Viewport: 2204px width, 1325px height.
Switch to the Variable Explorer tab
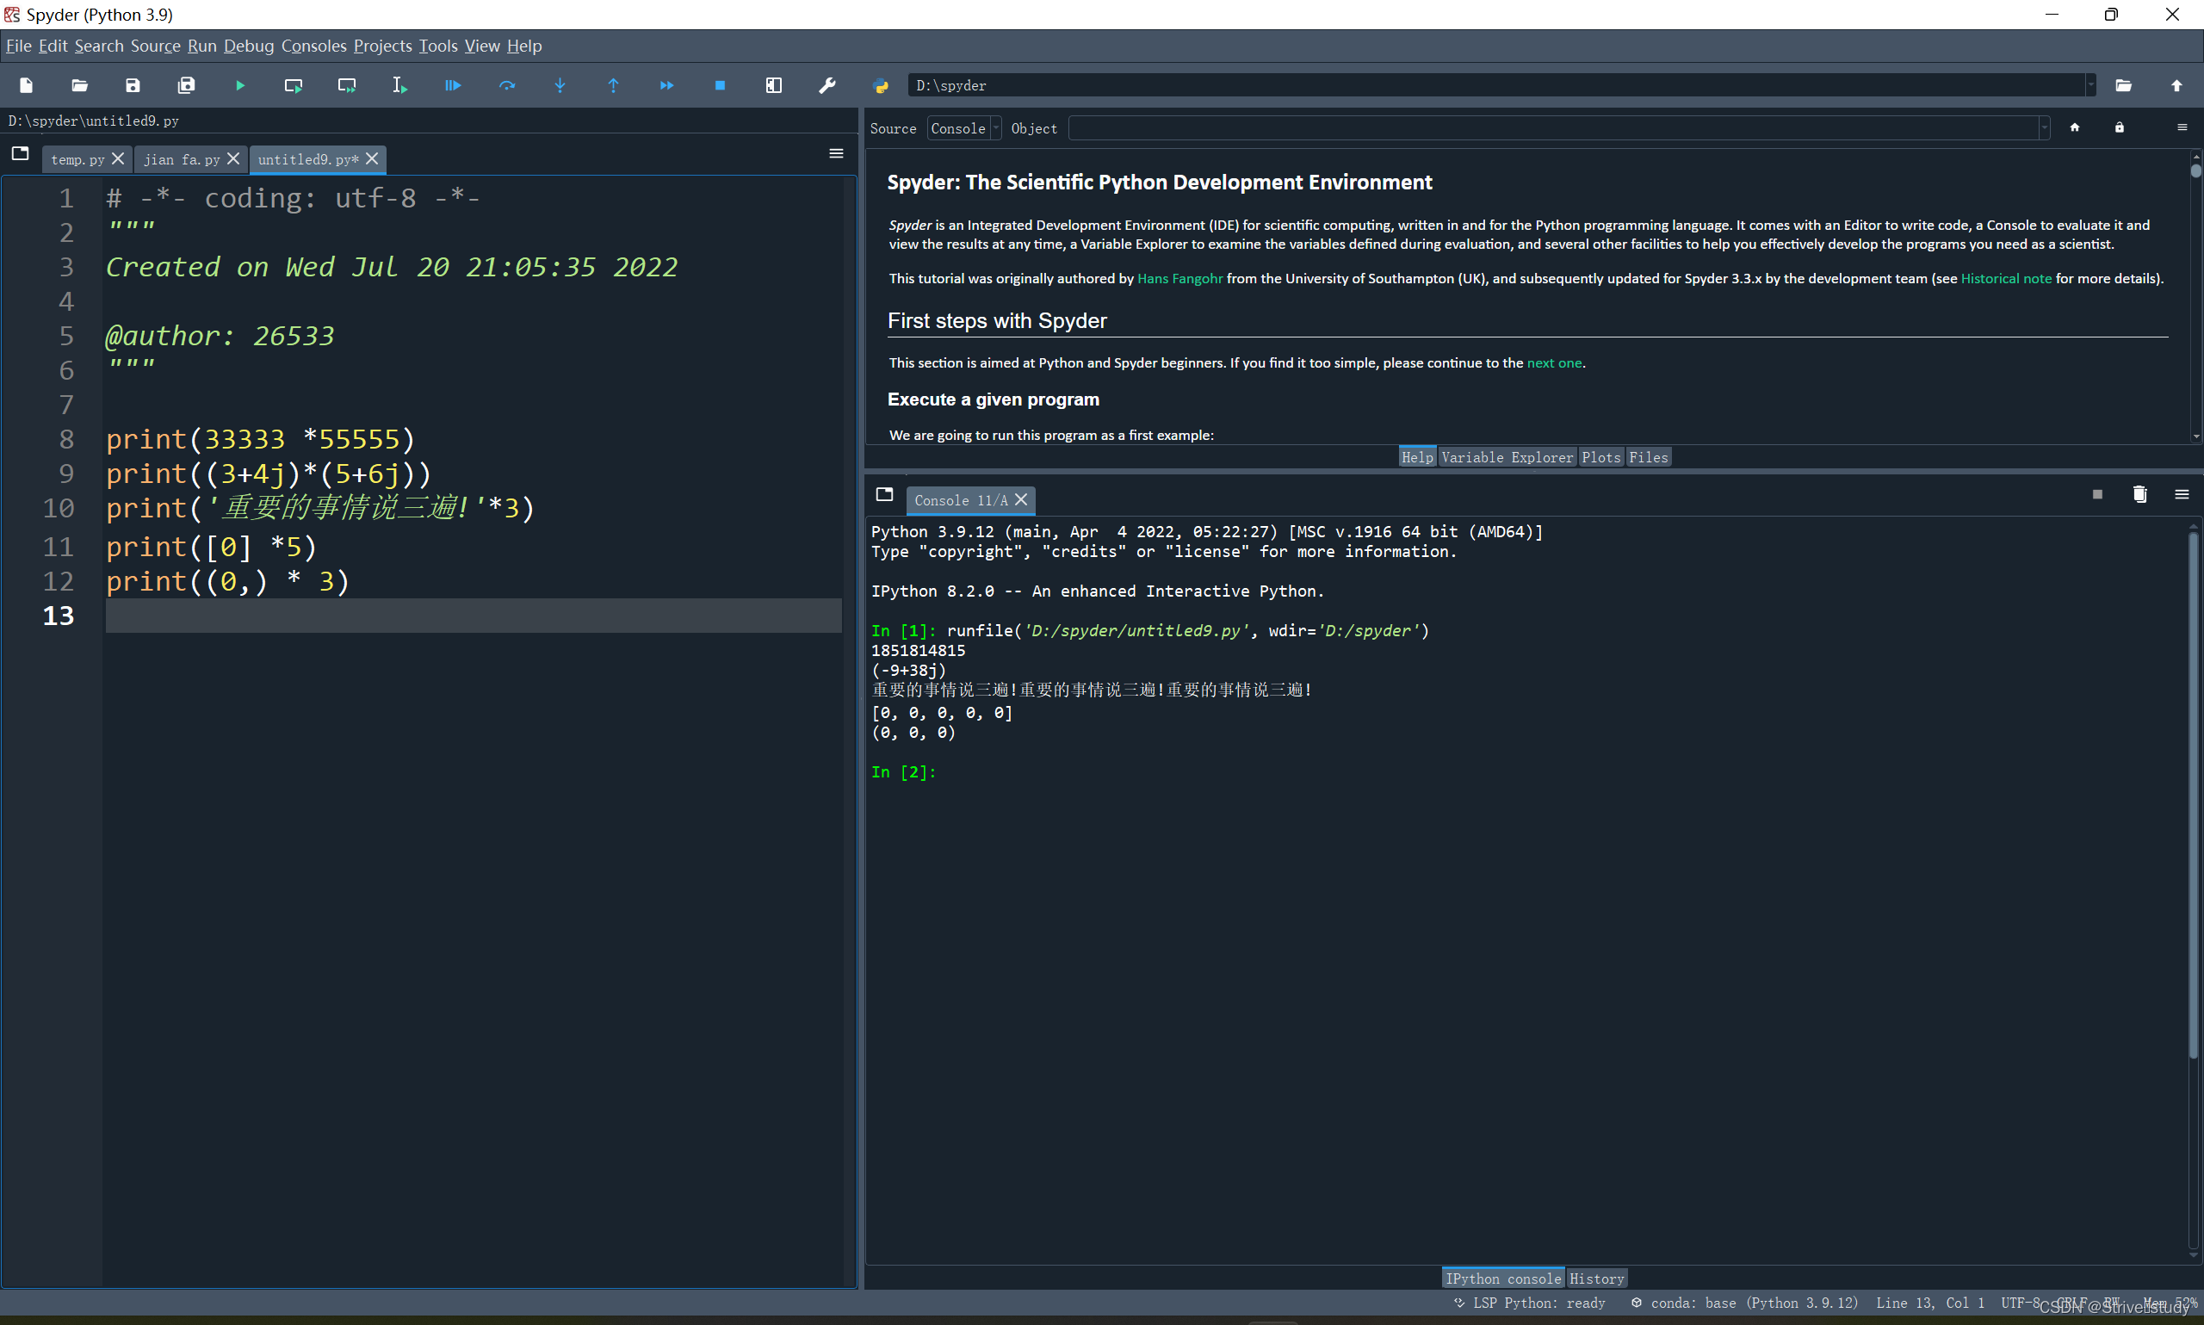[1506, 457]
